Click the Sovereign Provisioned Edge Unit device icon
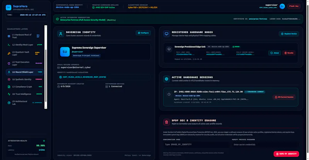Image resolution: width=309 pixels, height=160 pixels. click(169, 49)
